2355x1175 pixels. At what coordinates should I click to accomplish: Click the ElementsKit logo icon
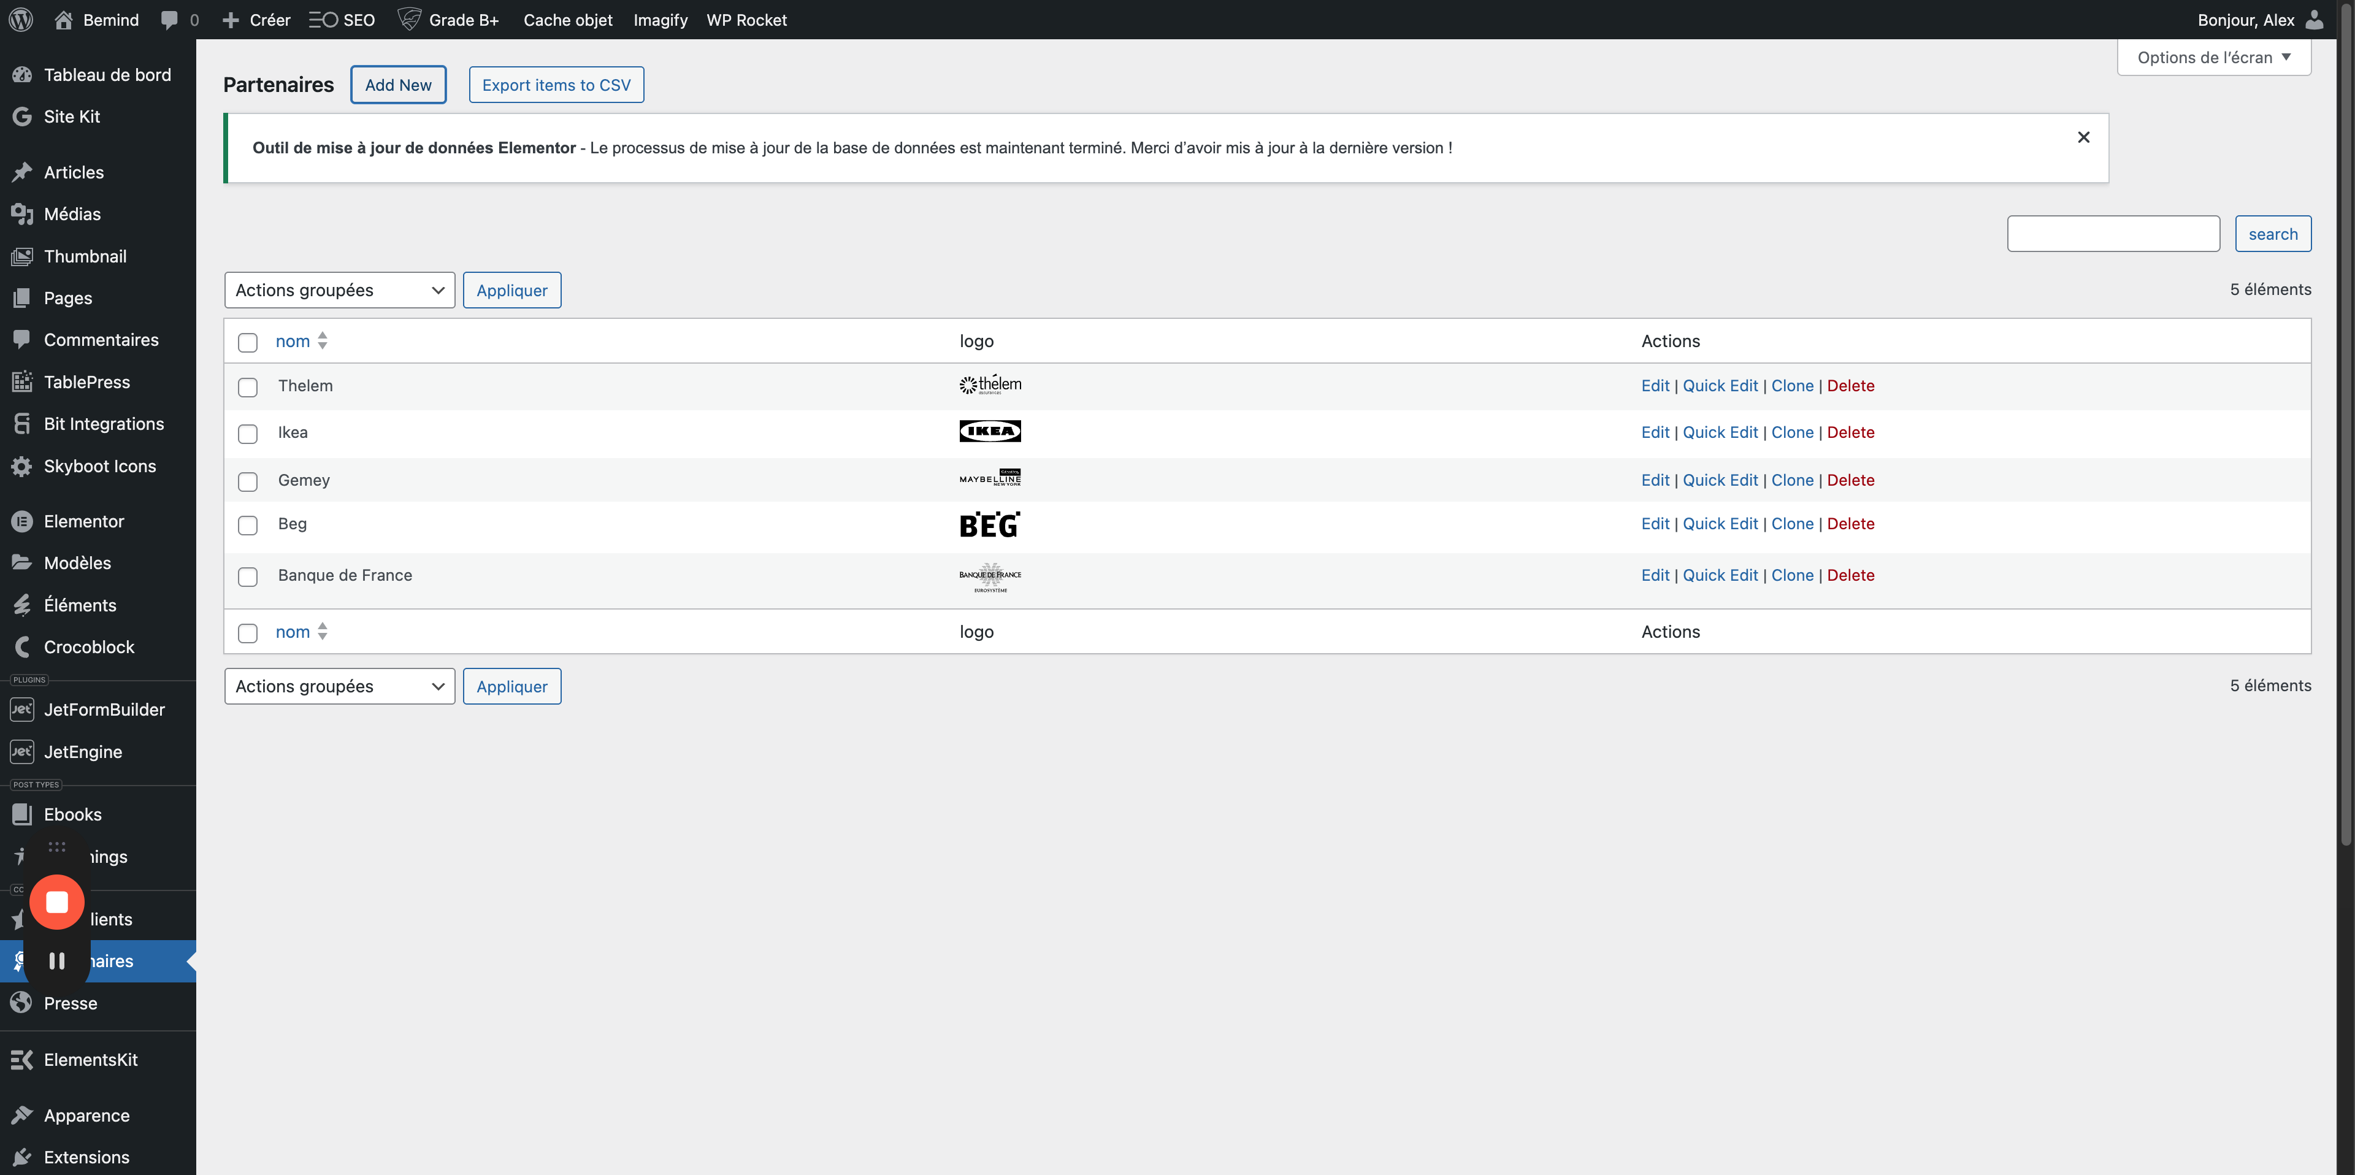[x=22, y=1060]
